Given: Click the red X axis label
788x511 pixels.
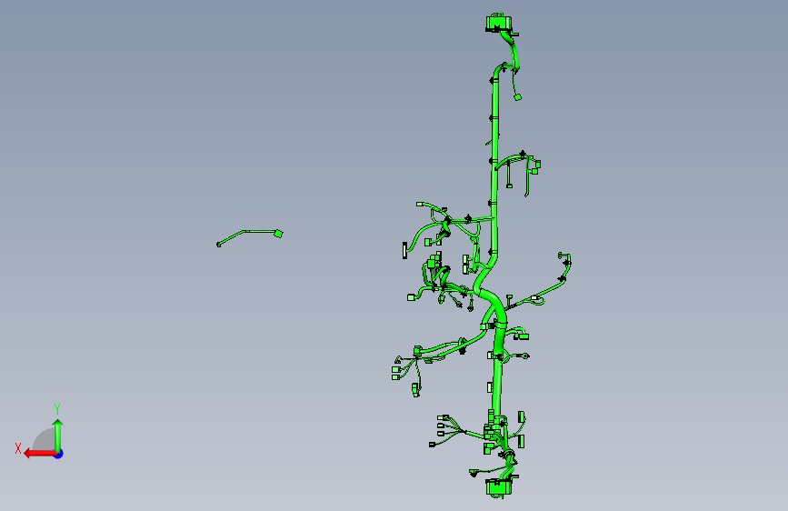Looking at the screenshot, I should click(x=18, y=448).
